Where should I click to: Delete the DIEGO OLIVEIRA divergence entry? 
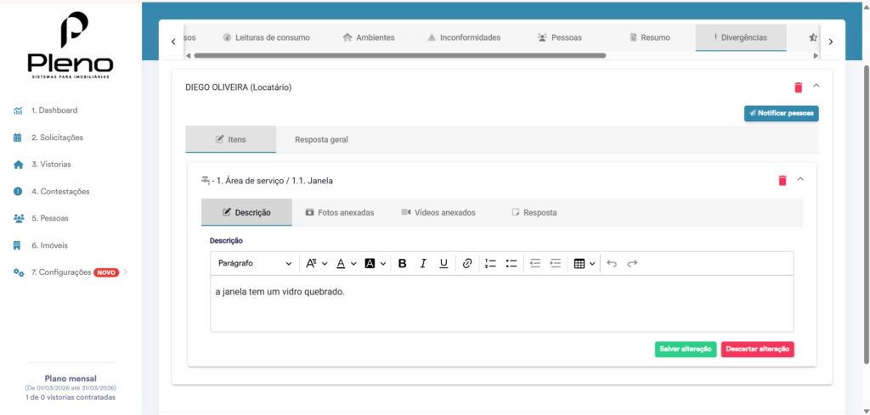[x=798, y=87]
